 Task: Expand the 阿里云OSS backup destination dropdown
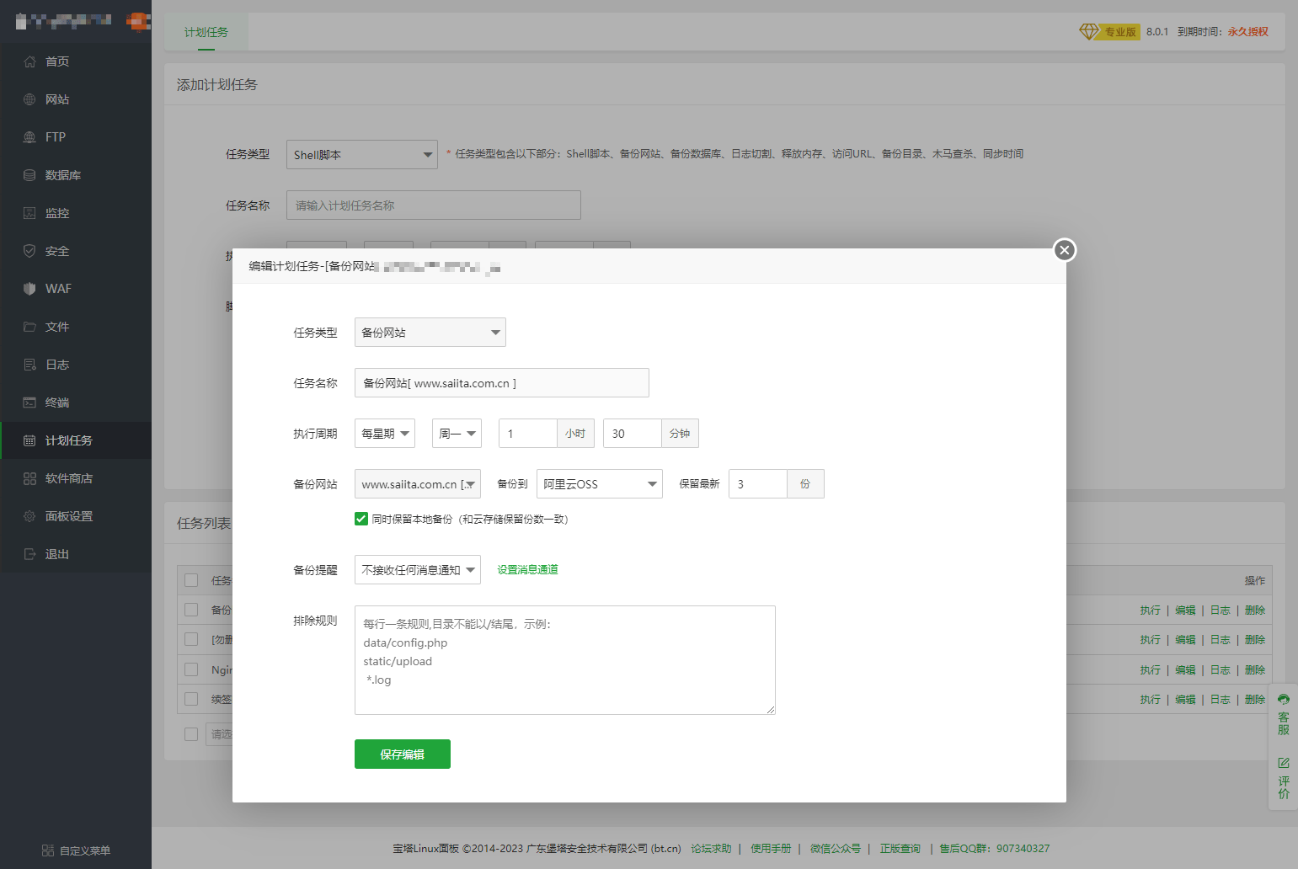pos(599,484)
